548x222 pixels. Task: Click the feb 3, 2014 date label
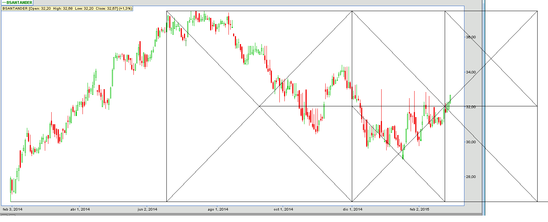[13, 209]
